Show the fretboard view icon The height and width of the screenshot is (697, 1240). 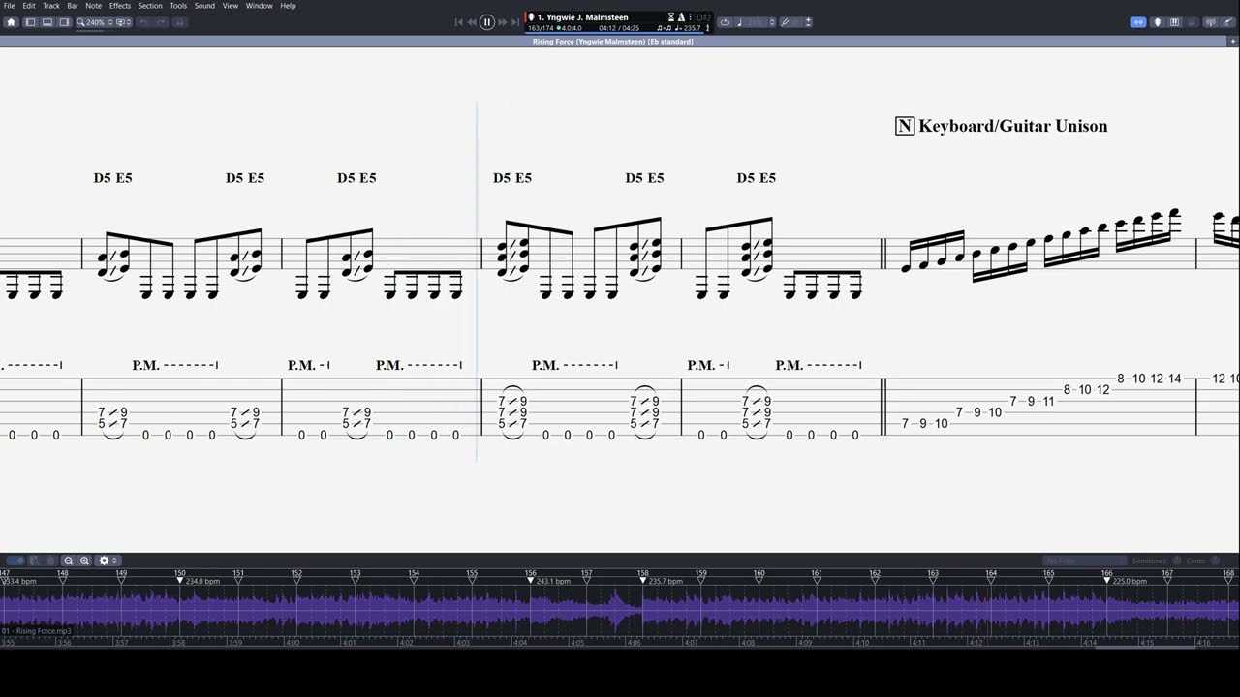[1157, 22]
